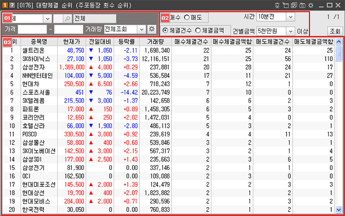Click the POSCO stock name

click(x=29, y=134)
